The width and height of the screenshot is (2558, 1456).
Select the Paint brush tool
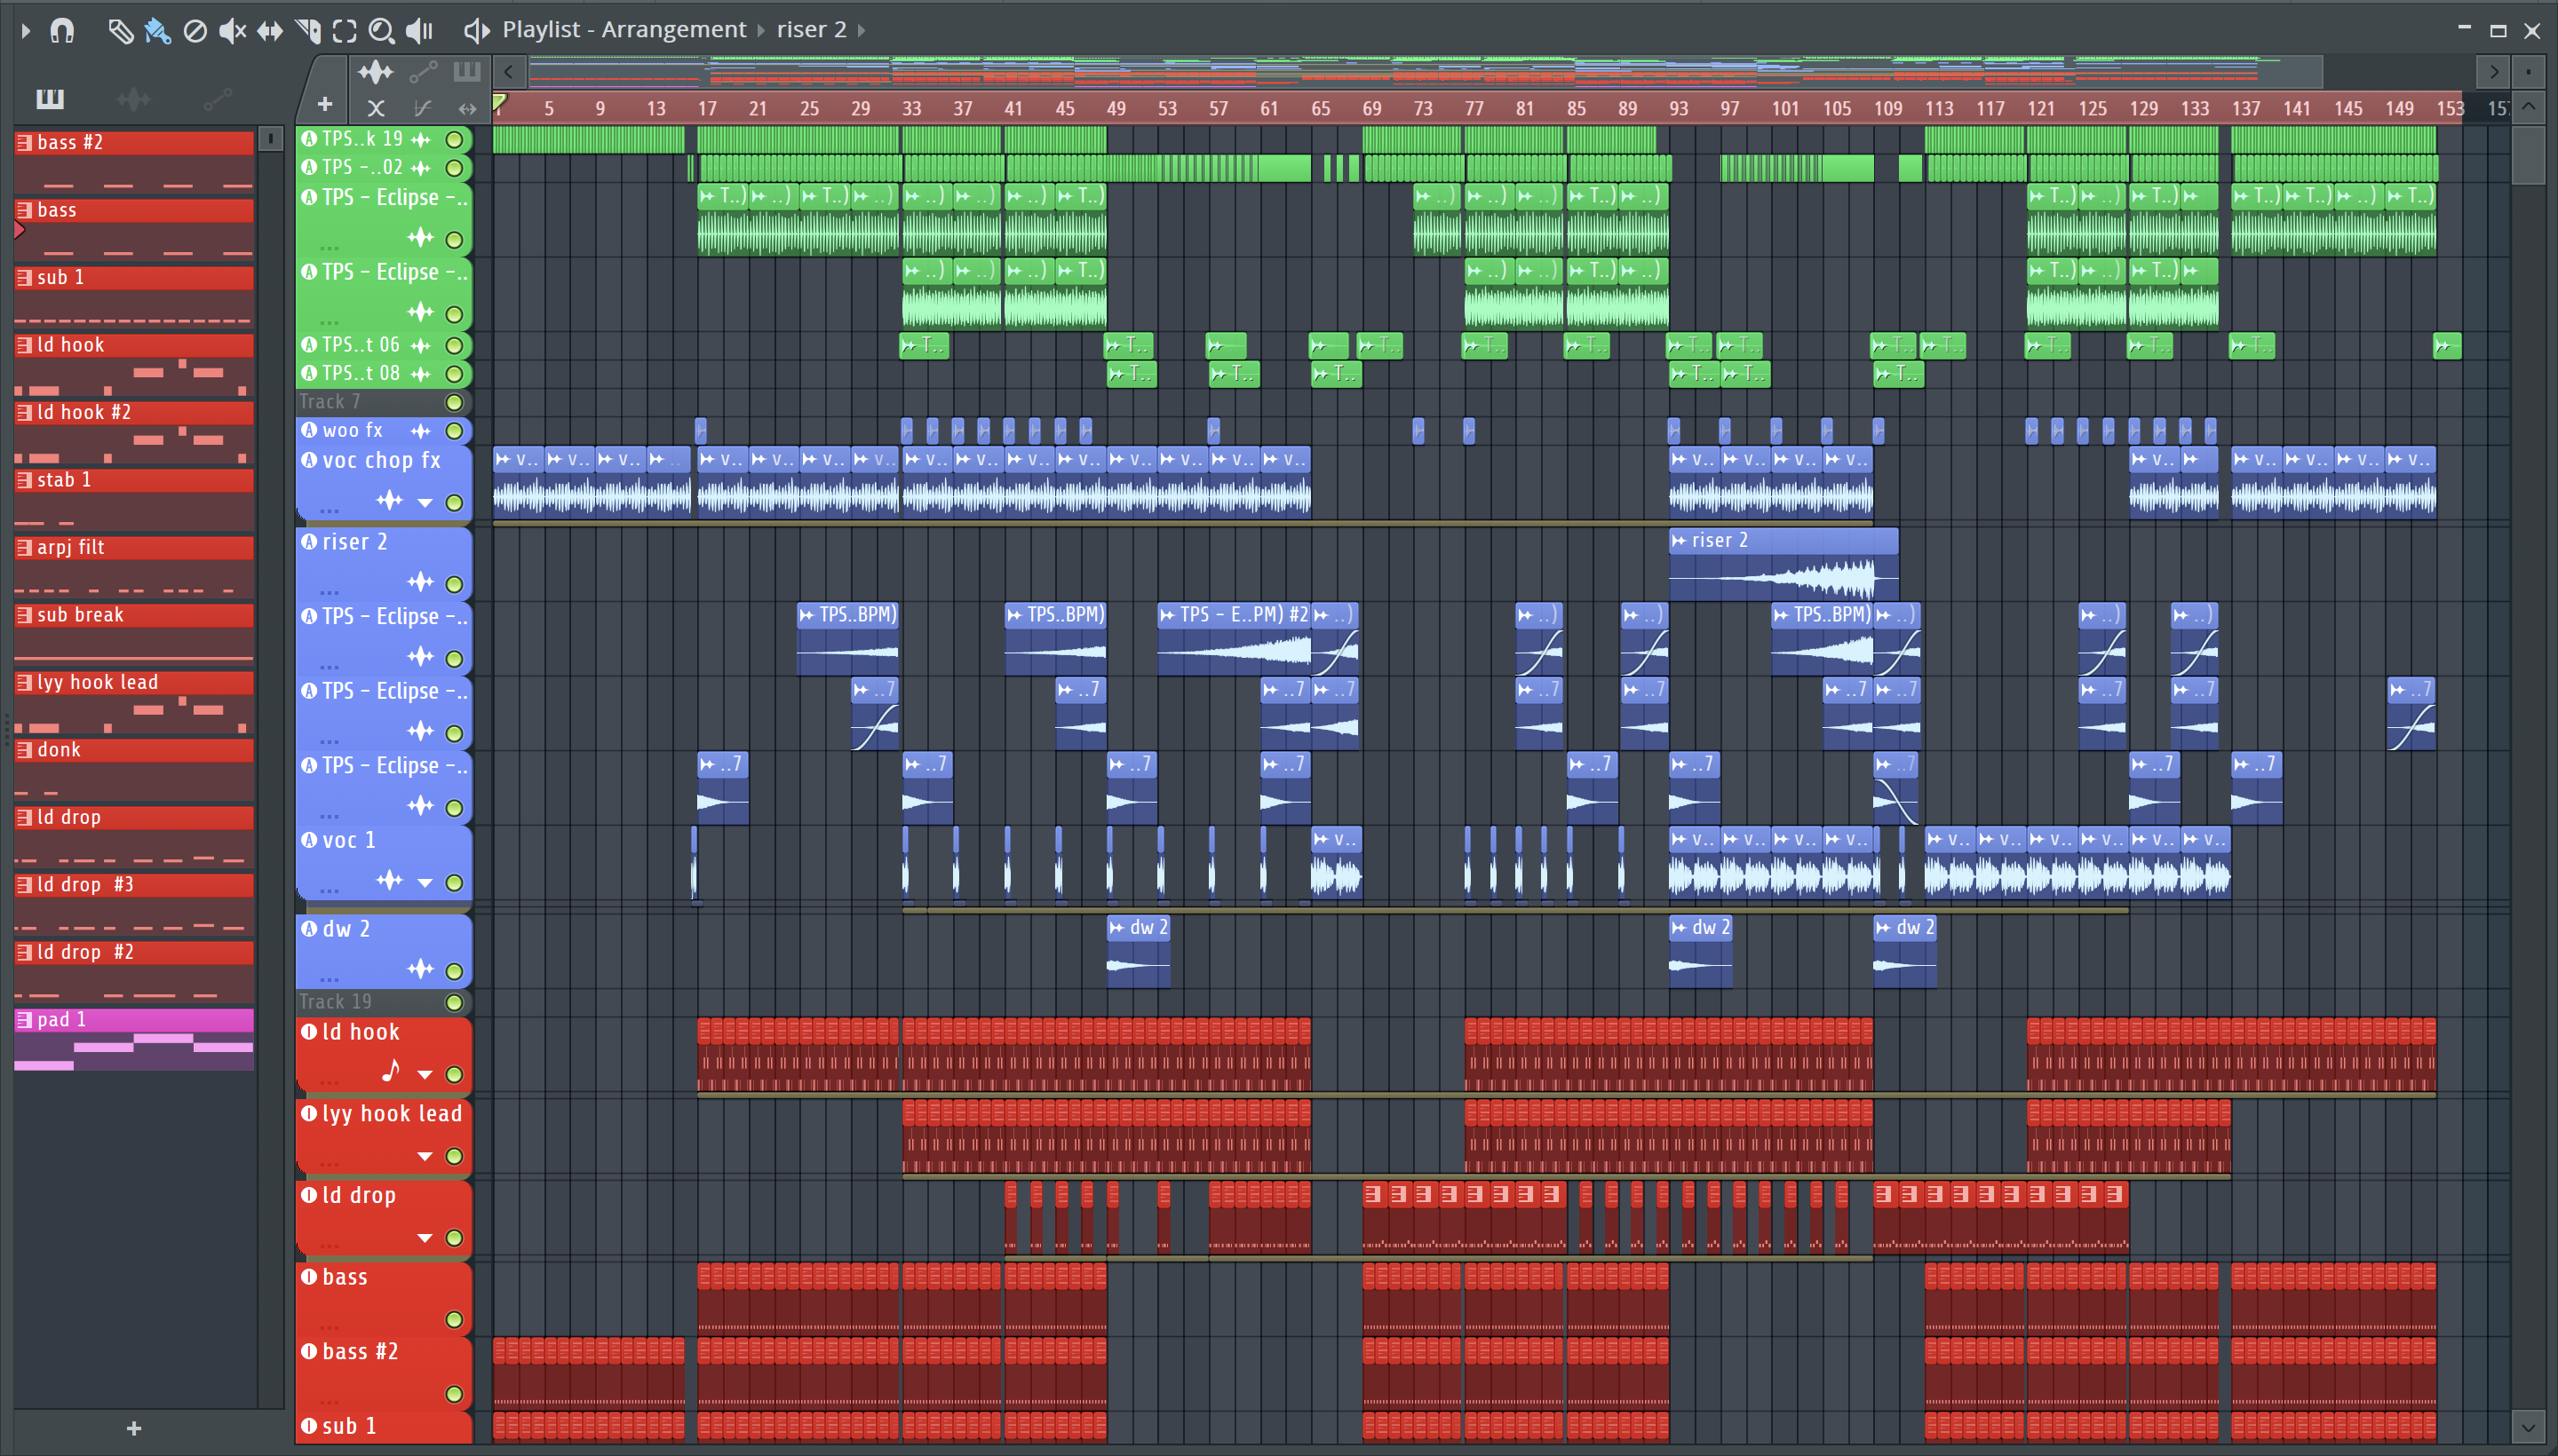click(157, 31)
